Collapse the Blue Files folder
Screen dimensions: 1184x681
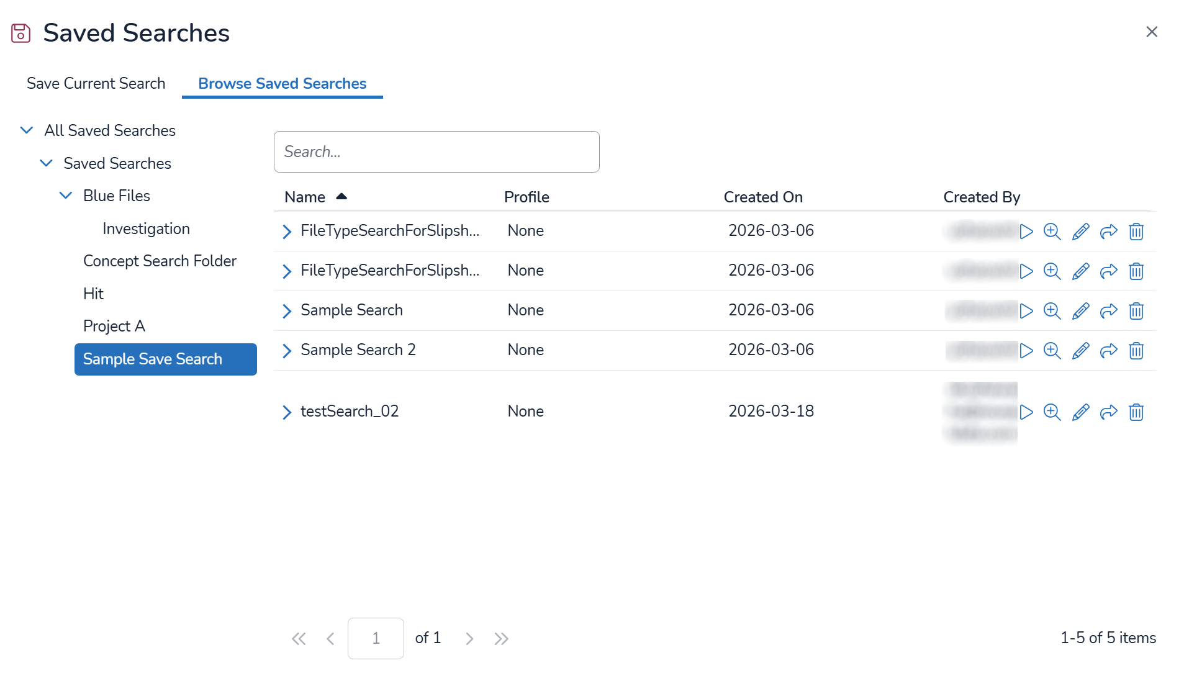click(65, 196)
